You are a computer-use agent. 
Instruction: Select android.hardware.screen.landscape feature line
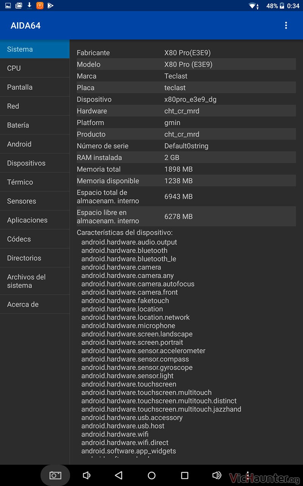click(x=137, y=334)
